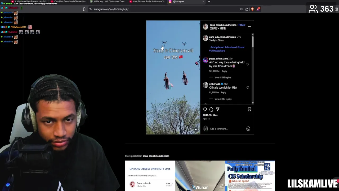The image size is (339, 191).
Task: Play or pause the reel video
Action: coord(173,77)
